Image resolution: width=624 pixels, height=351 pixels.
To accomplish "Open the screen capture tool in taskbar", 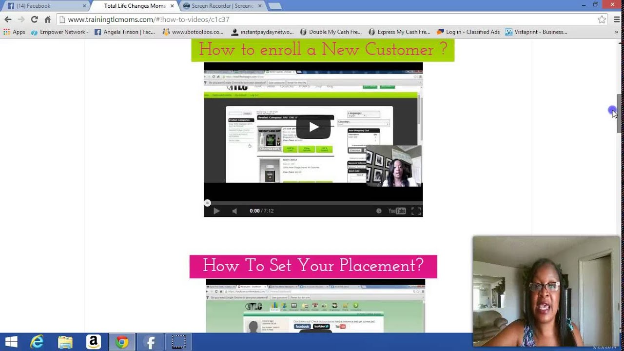I will tap(178, 342).
